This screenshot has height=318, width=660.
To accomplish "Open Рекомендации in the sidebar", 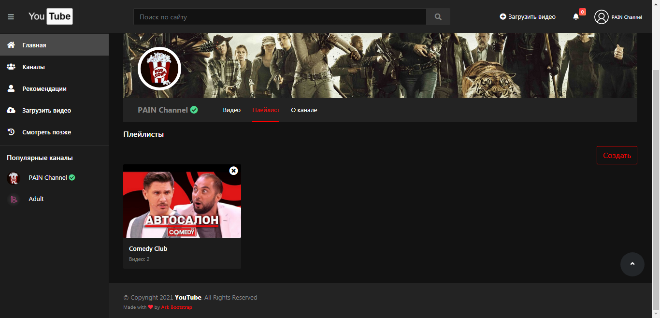I will [x=54, y=88].
